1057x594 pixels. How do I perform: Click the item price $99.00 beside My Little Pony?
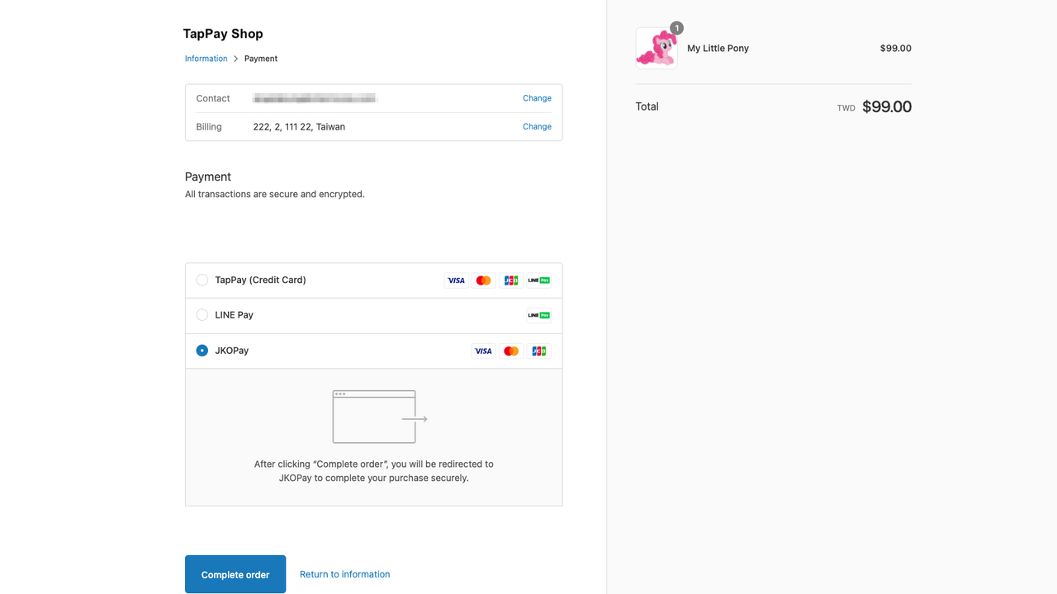point(896,48)
